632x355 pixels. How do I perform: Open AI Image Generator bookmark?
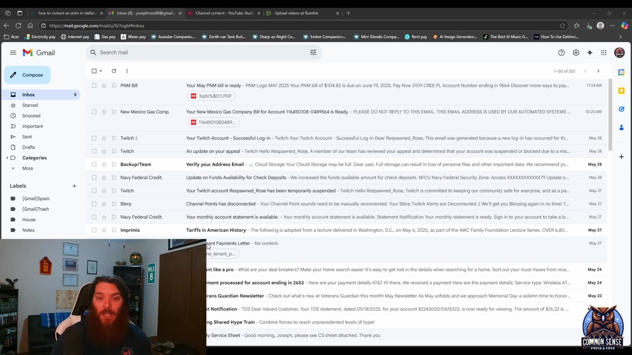pos(455,36)
